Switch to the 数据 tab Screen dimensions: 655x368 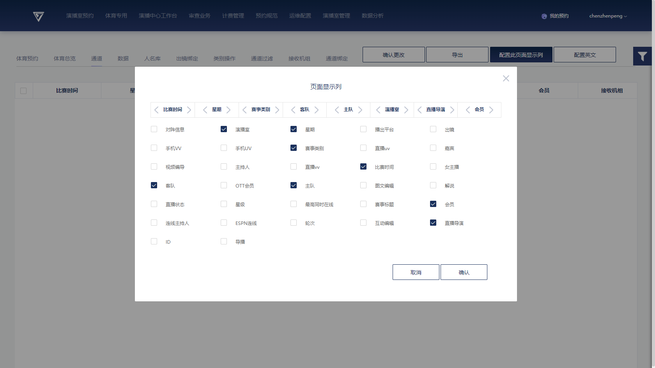pos(123,58)
